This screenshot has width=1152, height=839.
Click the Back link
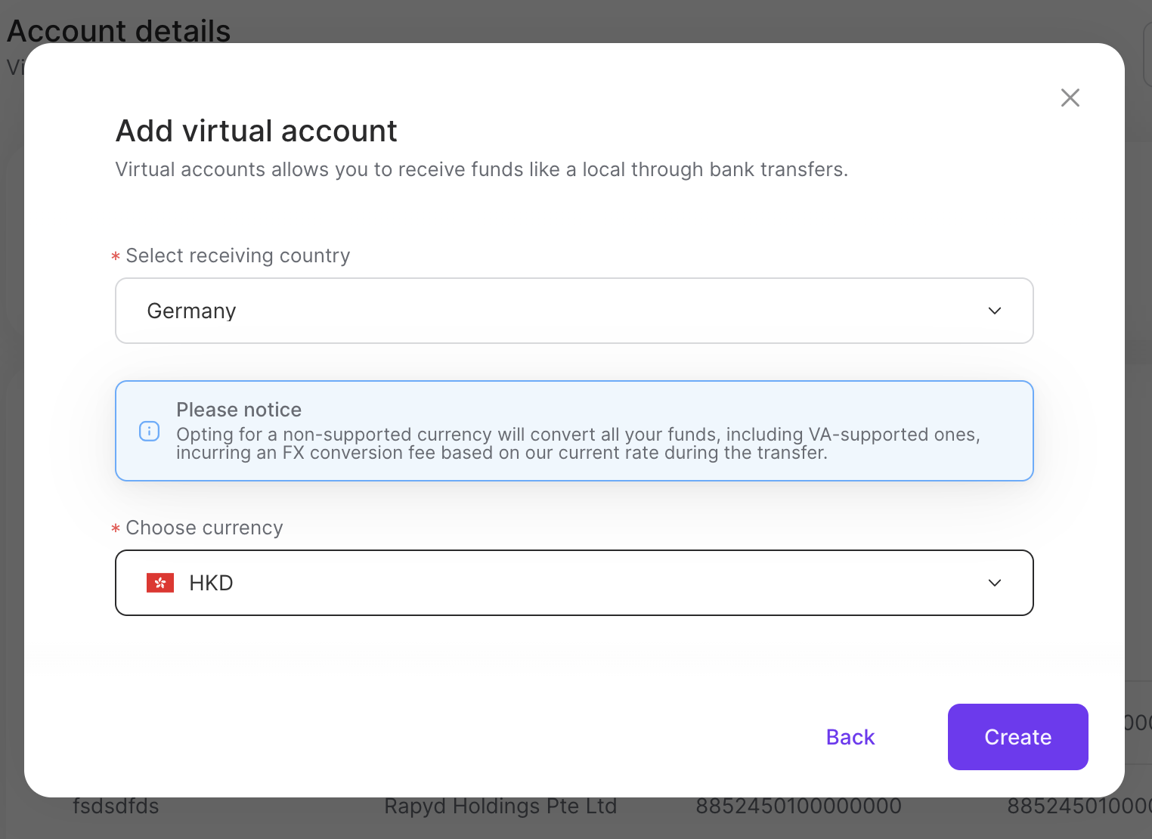pyautogui.click(x=850, y=737)
